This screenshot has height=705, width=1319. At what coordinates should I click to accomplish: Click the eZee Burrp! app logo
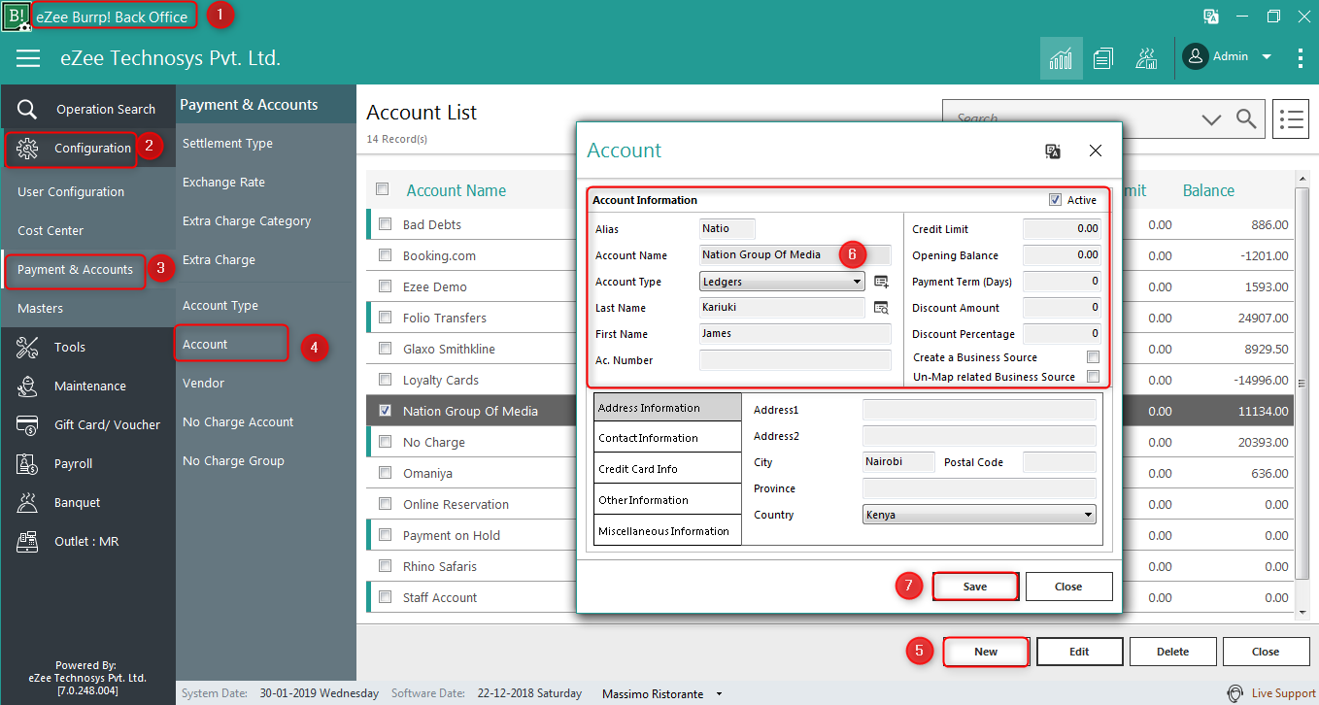point(16,16)
